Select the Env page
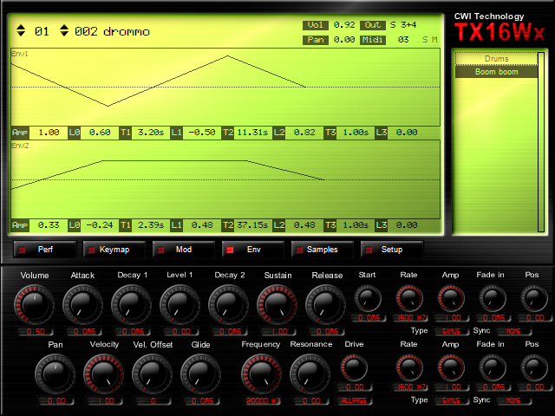The image size is (555, 416). 252,250
